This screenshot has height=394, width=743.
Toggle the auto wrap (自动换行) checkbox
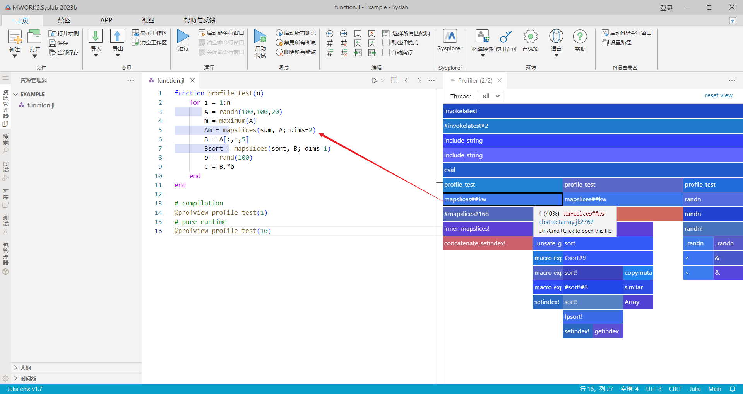tap(386, 52)
